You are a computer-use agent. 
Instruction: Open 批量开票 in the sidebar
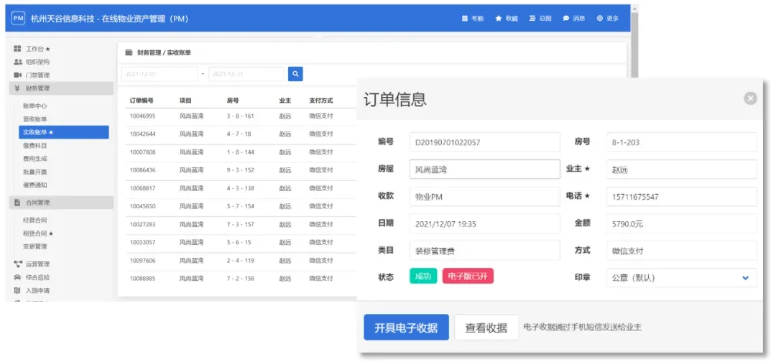34,172
